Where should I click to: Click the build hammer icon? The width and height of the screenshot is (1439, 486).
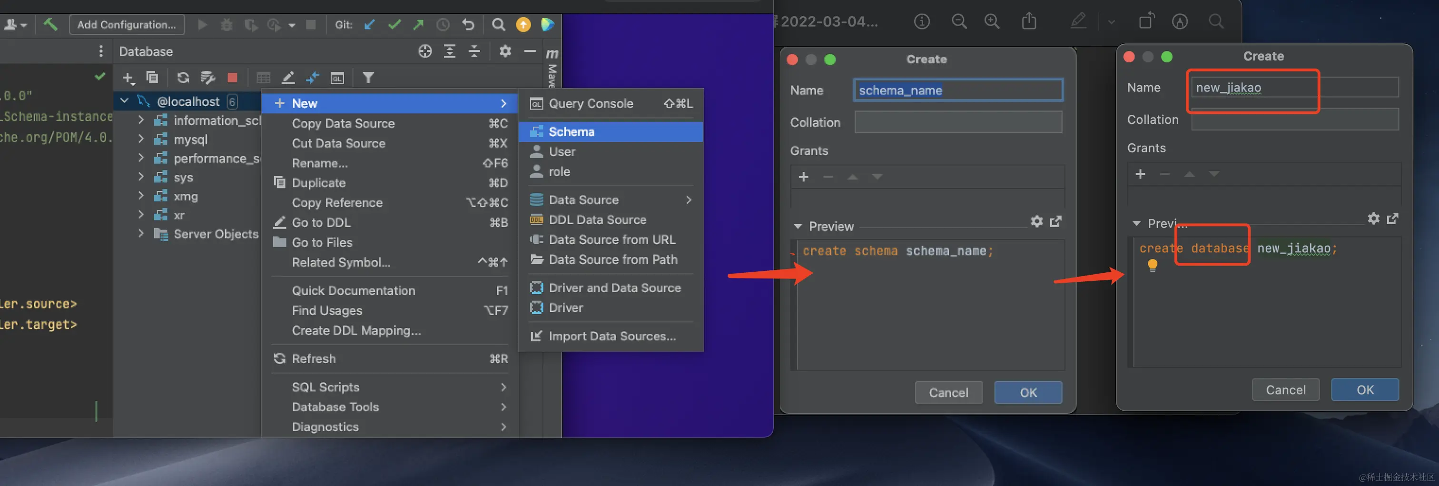pos(50,24)
